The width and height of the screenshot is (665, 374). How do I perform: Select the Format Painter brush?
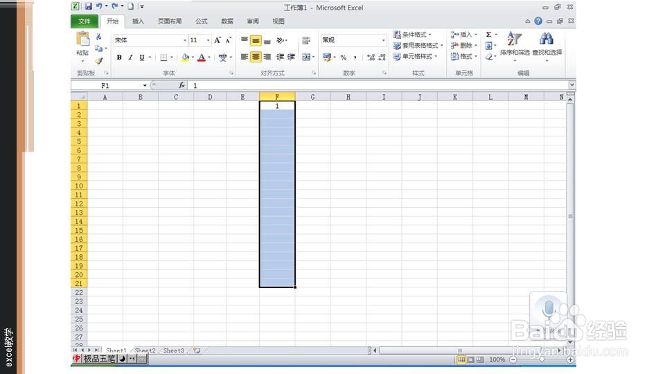coord(98,61)
